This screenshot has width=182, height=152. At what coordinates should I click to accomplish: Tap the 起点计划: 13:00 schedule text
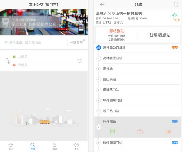[x=137, y=18]
